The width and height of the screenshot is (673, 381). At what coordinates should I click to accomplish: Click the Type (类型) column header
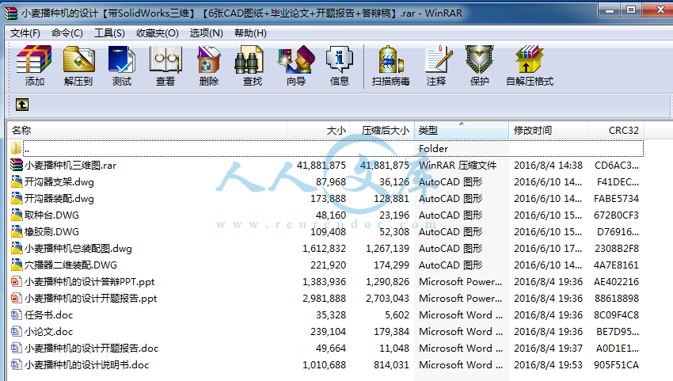pyautogui.click(x=462, y=130)
